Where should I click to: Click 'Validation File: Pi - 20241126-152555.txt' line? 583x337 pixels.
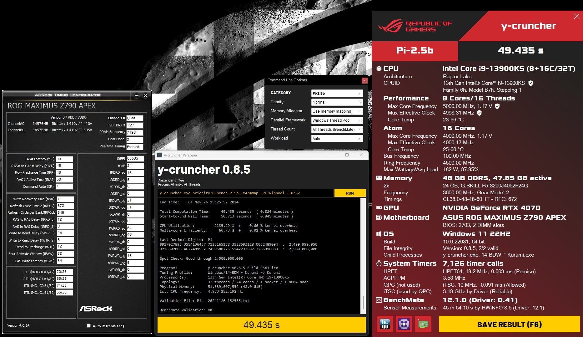click(204, 301)
